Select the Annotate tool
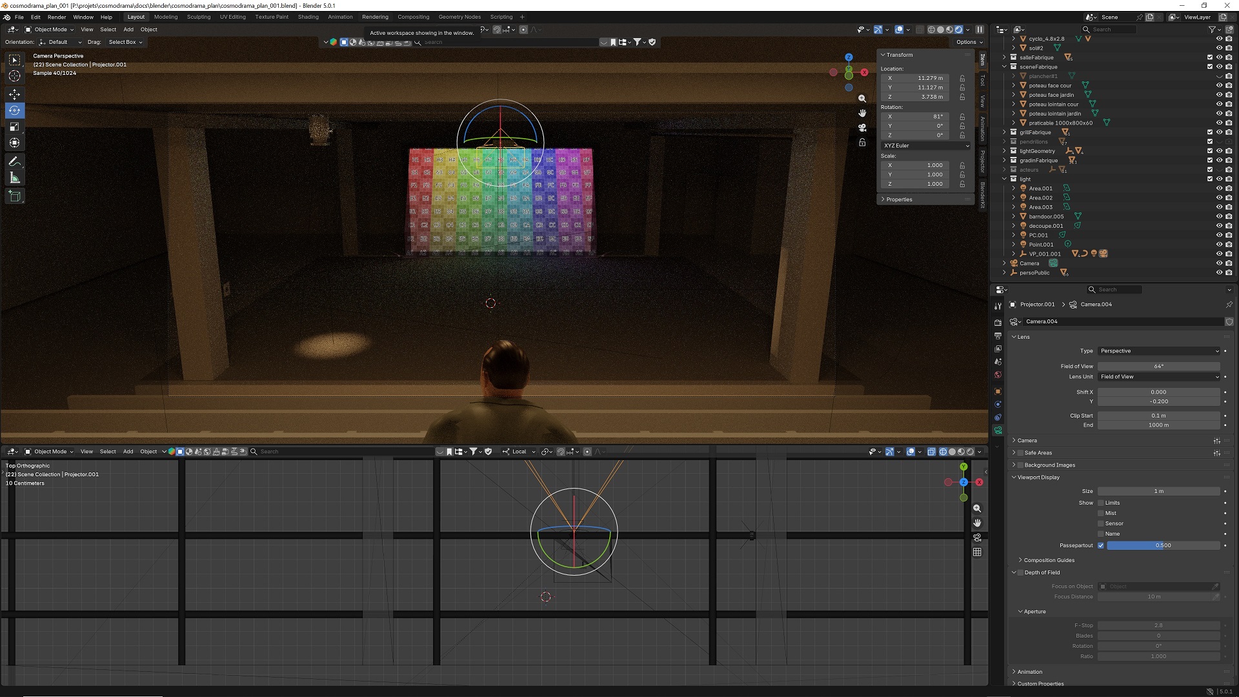The width and height of the screenshot is (1239, 697). coord(14,161)
